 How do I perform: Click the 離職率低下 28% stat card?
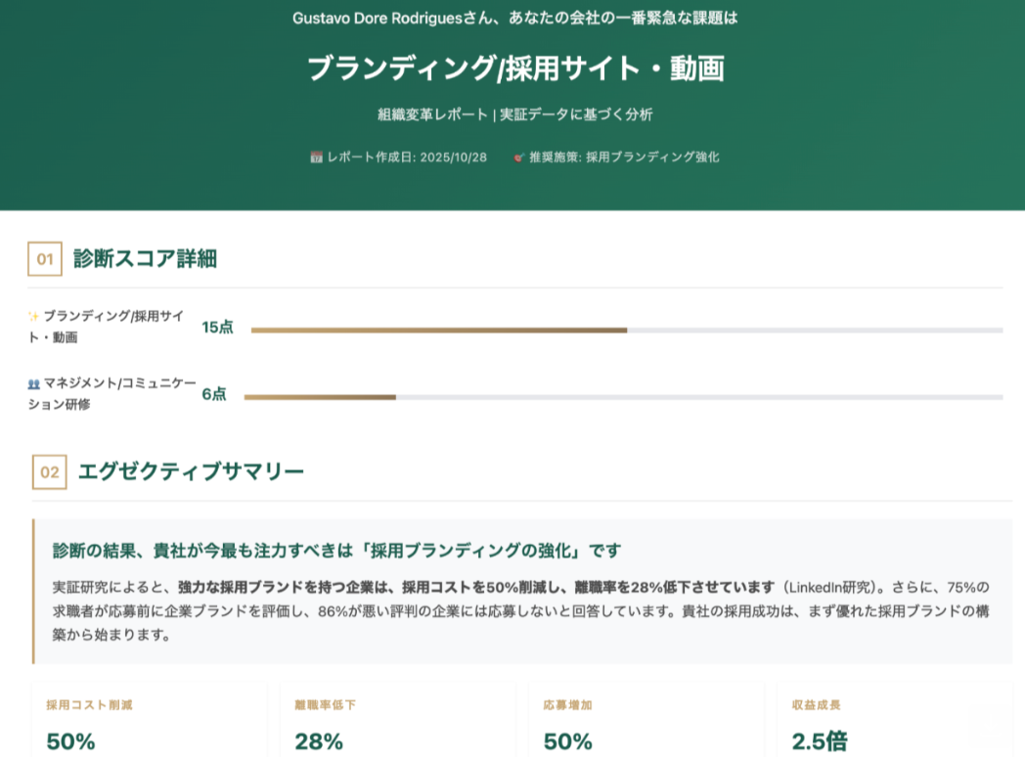397,721
